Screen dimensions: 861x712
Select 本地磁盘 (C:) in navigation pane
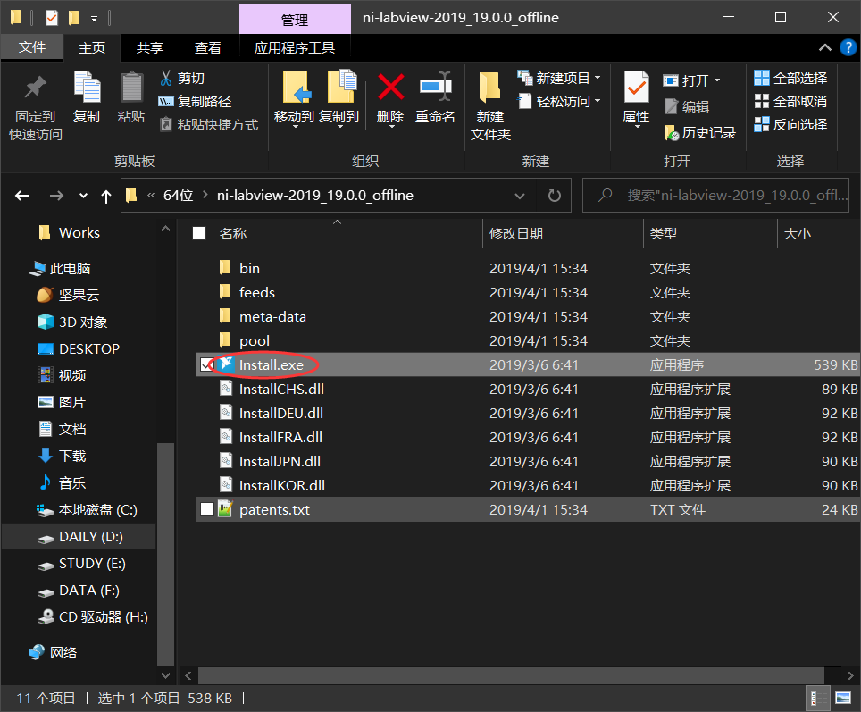87,510
